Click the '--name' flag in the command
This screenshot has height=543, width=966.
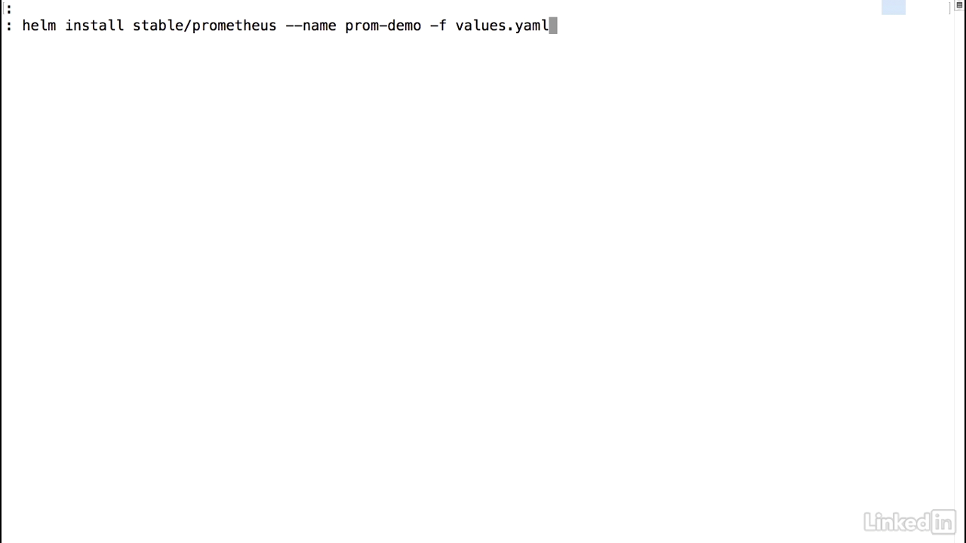click(311, 26)
